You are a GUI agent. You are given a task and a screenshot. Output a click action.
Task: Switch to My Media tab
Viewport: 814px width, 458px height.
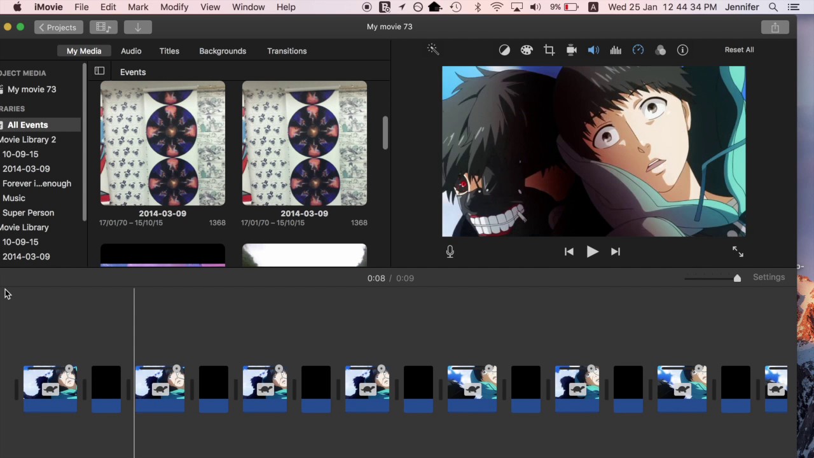point(84,51)
